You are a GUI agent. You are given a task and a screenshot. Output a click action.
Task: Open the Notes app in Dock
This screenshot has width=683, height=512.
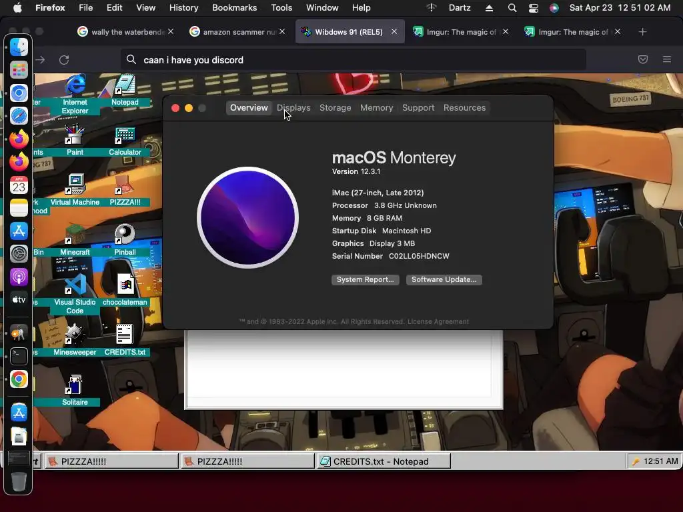click(19, 208)
